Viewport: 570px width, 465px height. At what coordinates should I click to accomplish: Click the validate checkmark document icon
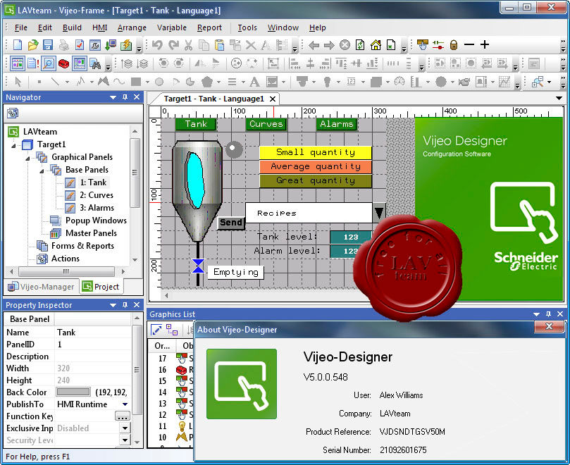pyautogui.click(x=79, y=45)
